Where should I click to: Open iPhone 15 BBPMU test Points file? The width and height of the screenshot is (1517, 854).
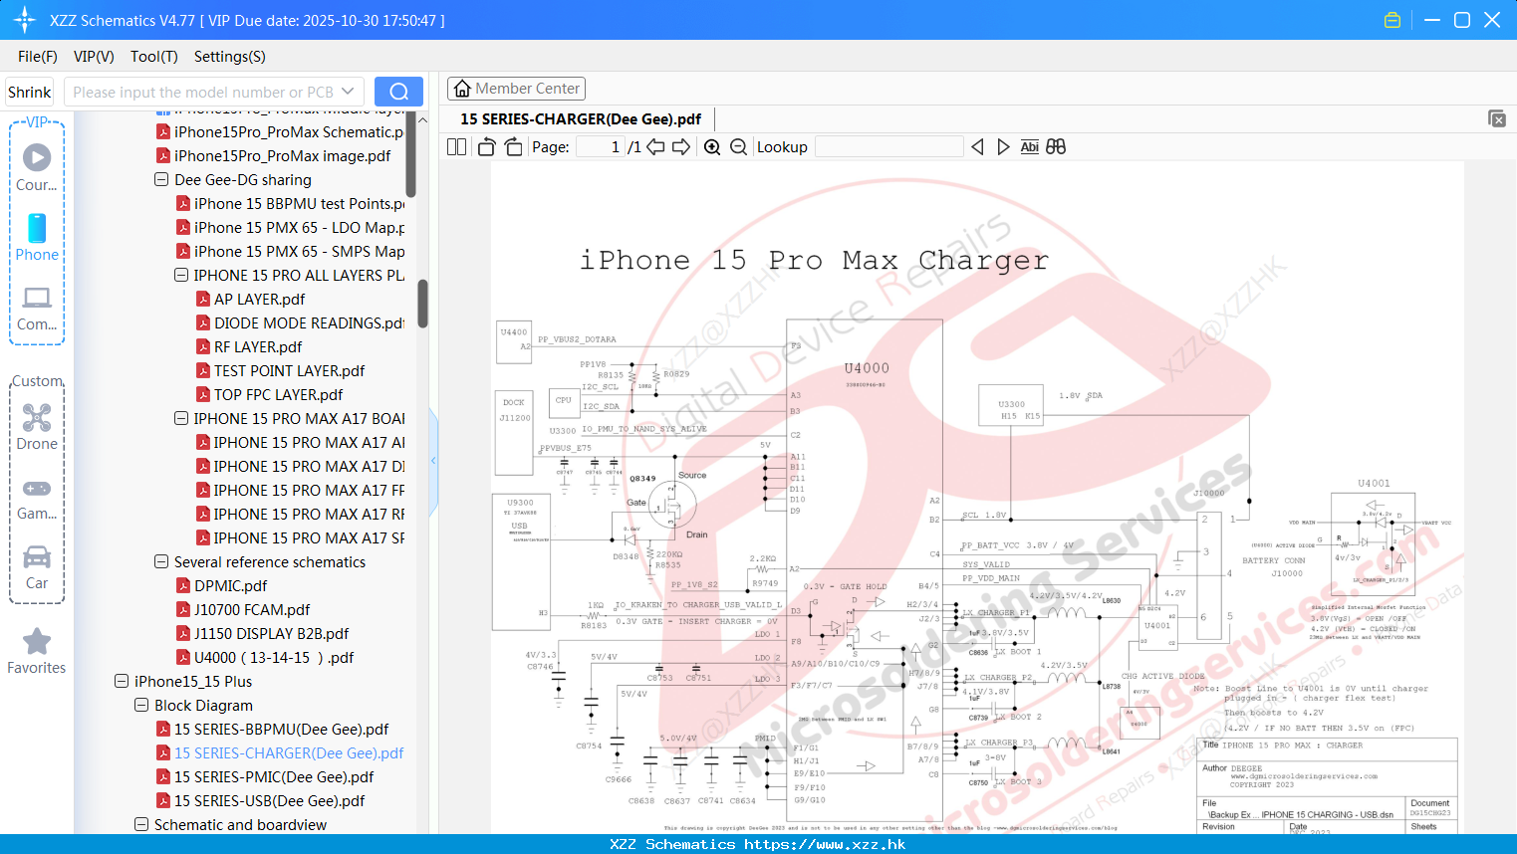291,204
